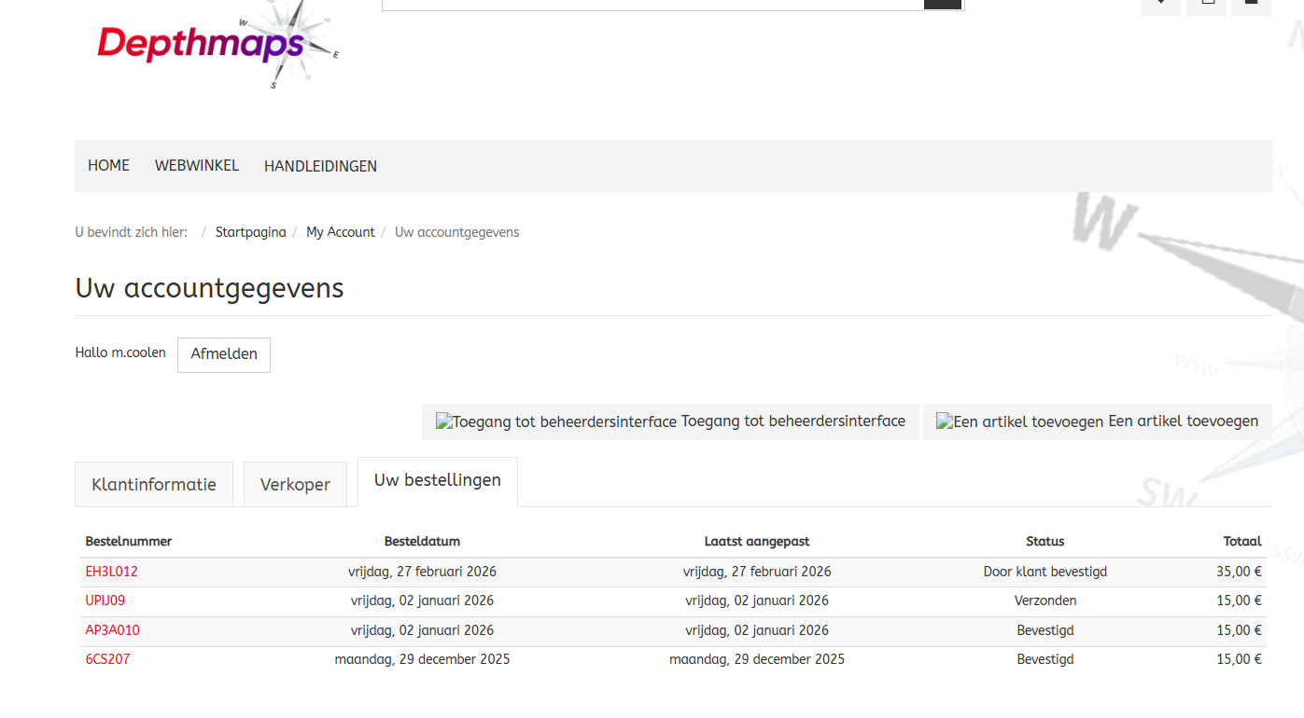Screen dimensions: 1304x718
Task: Open order number AP3A010
Action: [x=112, y=630]
